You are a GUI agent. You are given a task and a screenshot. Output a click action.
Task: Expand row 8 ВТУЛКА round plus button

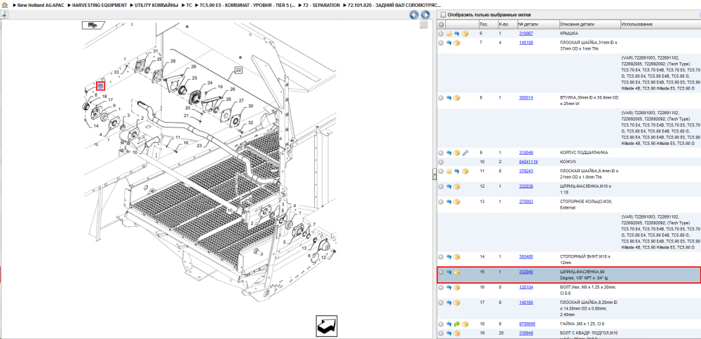441,98
